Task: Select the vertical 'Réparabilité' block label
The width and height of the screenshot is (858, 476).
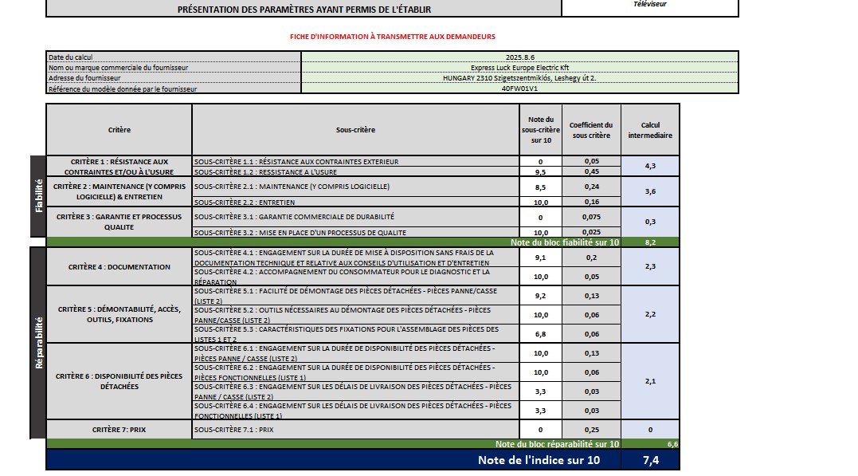Action: click(38, 343)
